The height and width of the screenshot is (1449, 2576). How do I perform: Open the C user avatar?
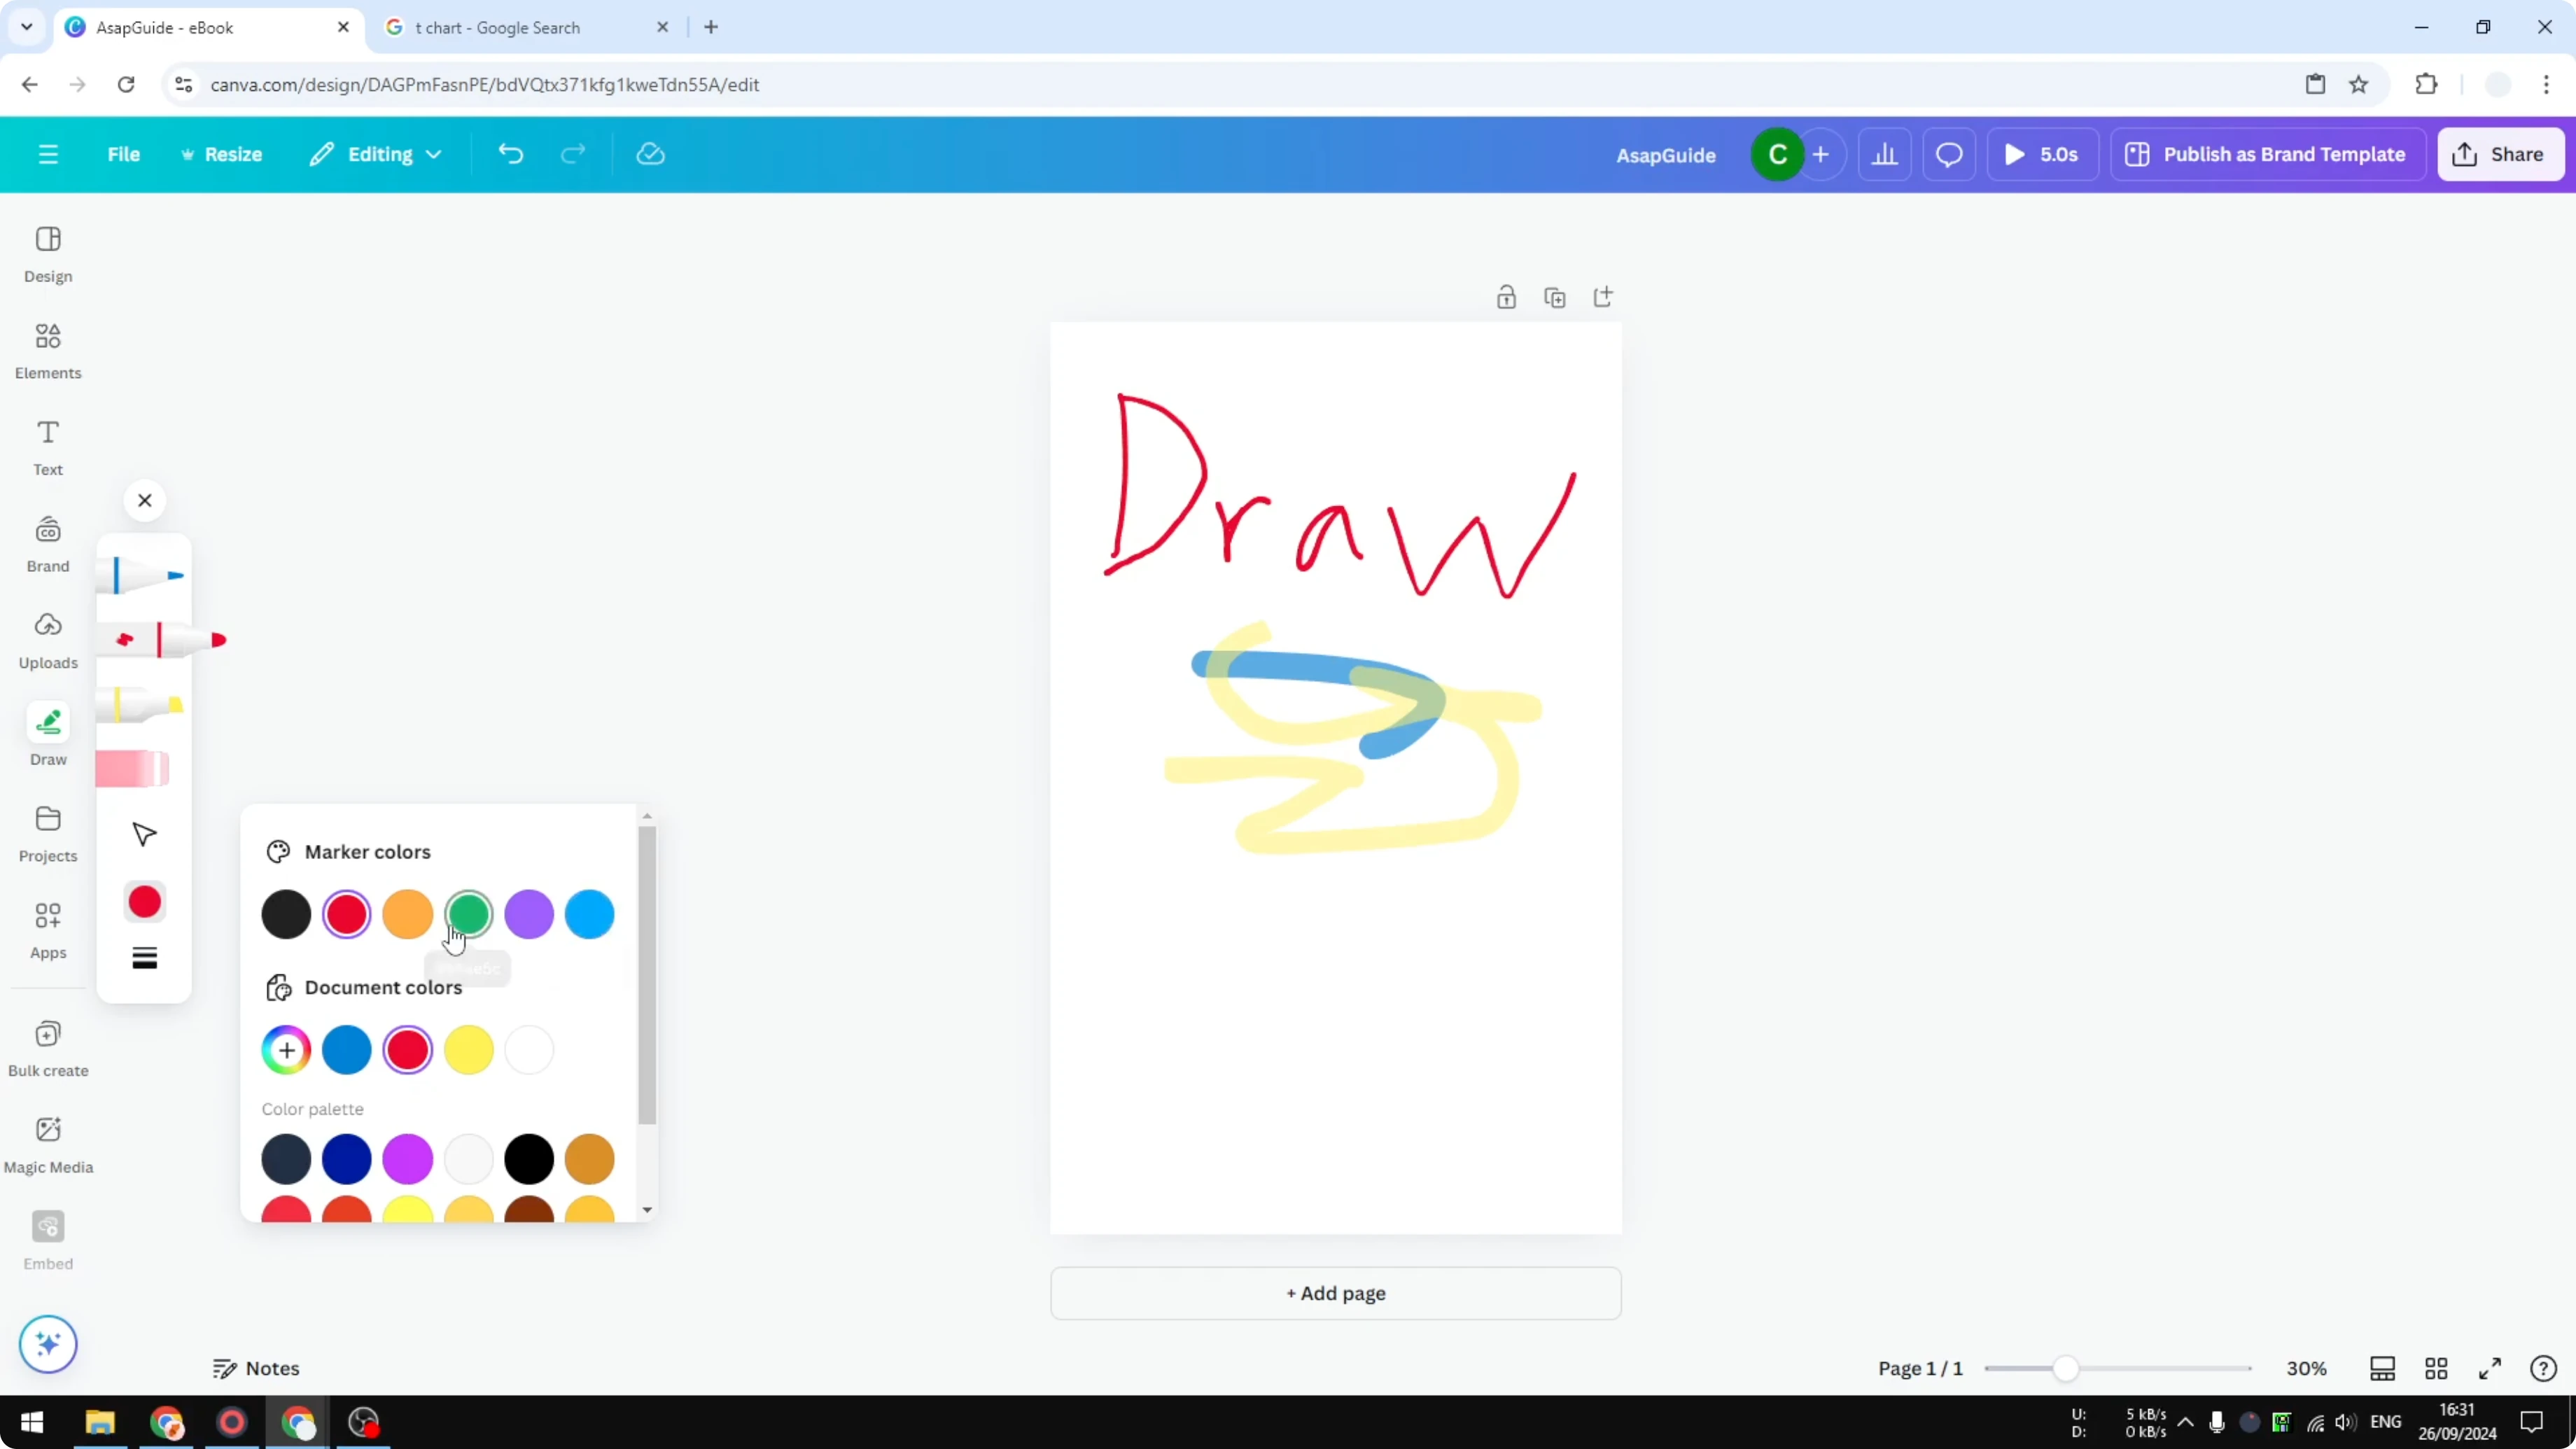coord(1777,154)
